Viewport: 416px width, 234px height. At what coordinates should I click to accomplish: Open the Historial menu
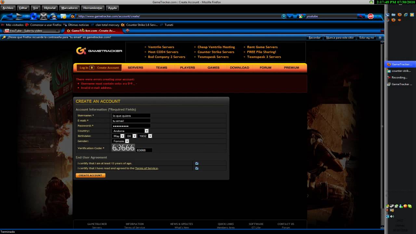click(50, 8)
